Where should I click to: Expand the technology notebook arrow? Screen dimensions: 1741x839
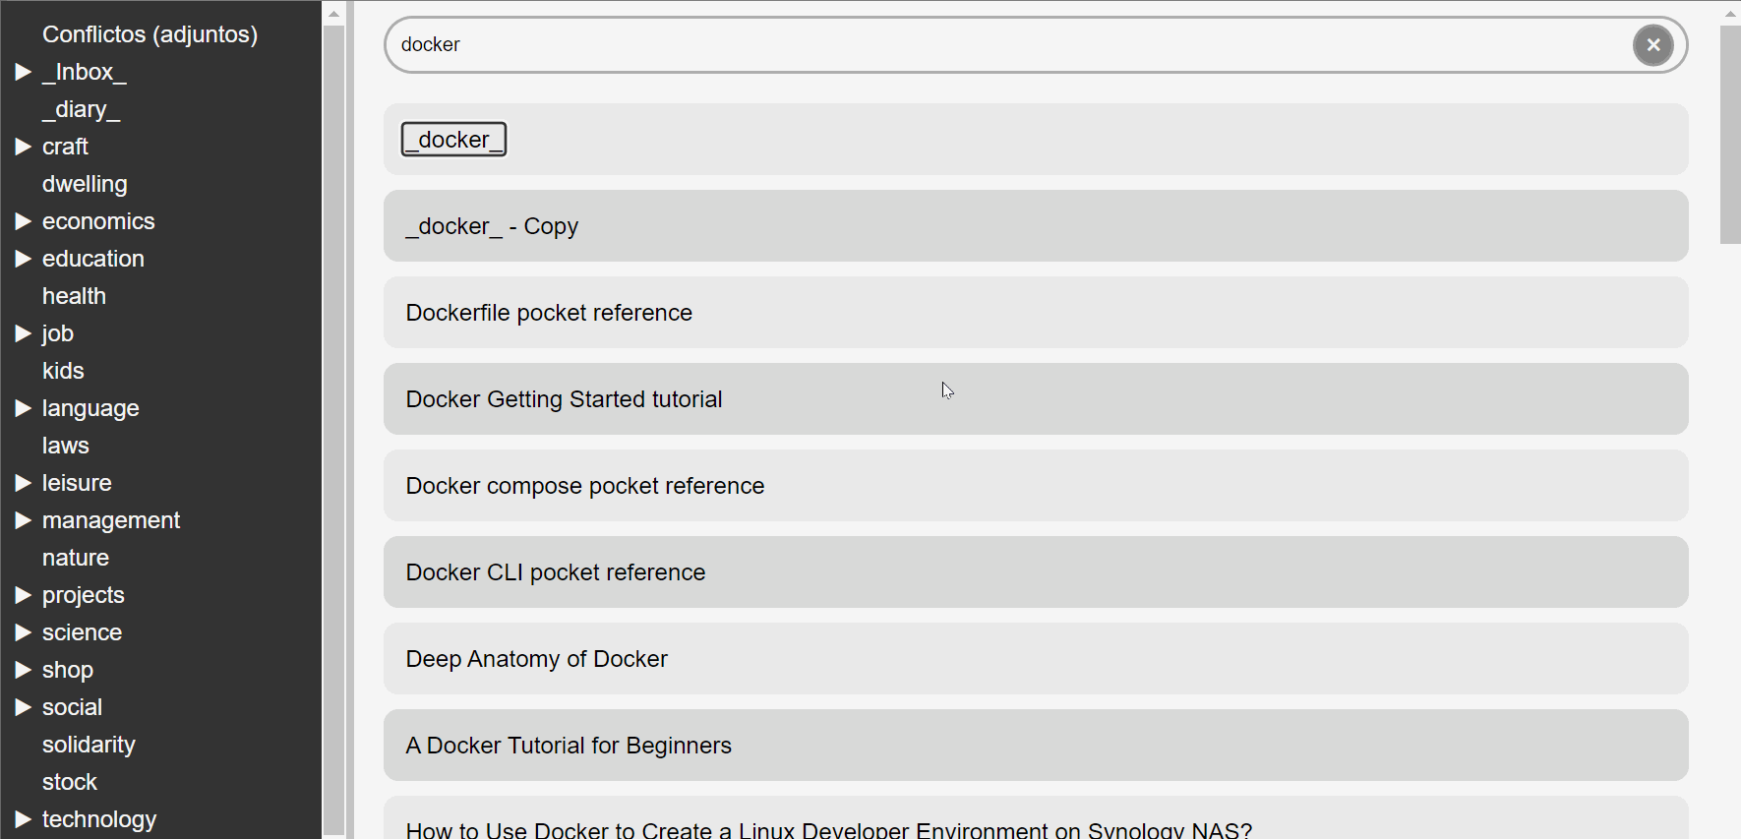[24, 819]
